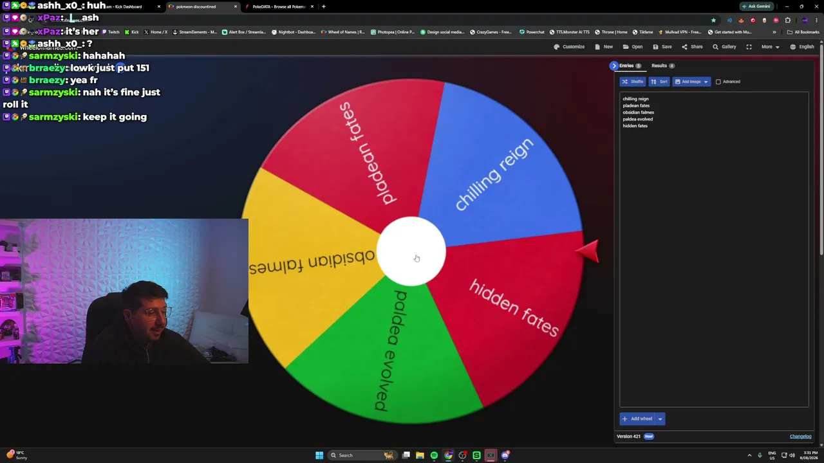The height and width of the screenshot is (463, 824).
Task: Switch to the PokeDATA browser tab
Action: coord(279,6)
